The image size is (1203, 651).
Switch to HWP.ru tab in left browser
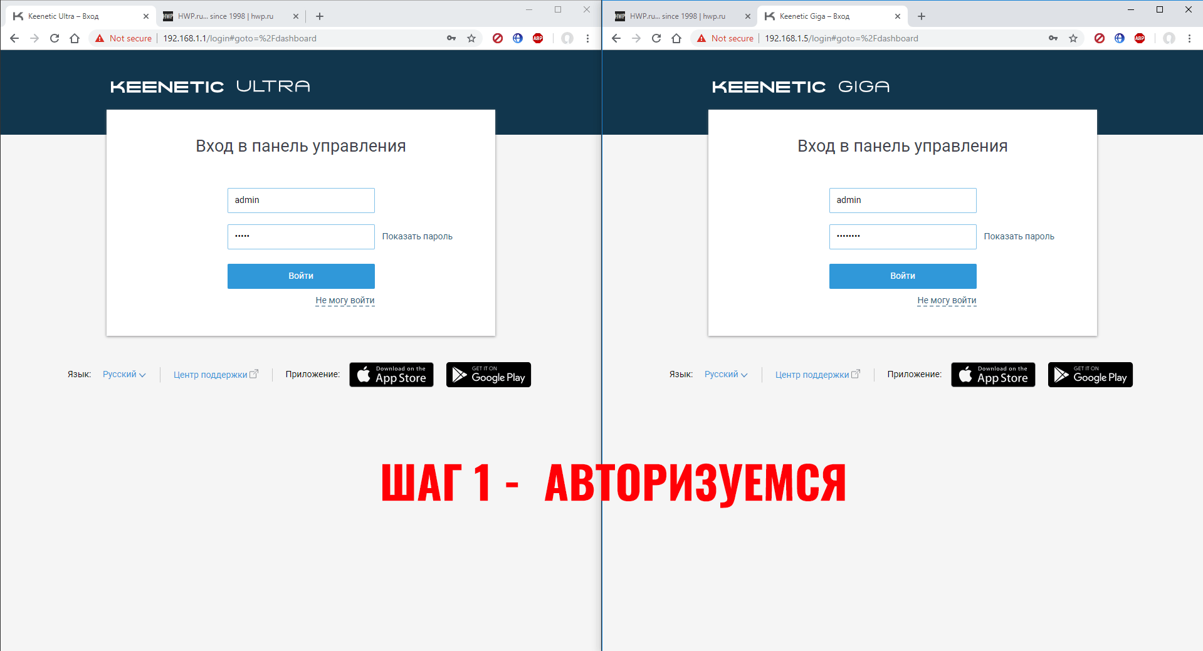click(x=226, y=16)
